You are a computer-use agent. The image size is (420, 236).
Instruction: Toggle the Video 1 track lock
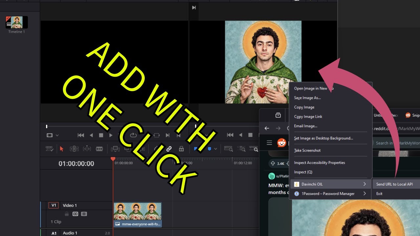pyautogui.click(x=67, y=214)
